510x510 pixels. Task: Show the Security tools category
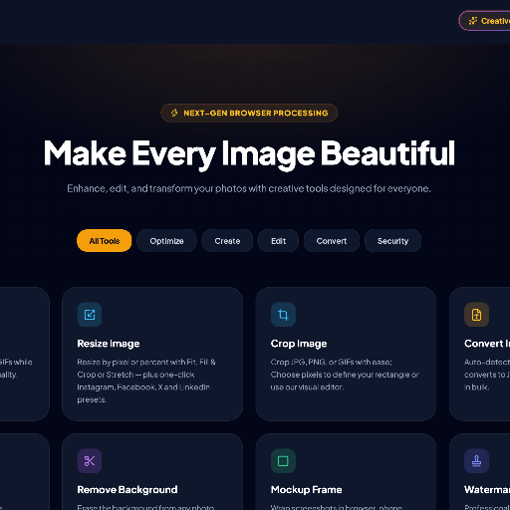[x=392, y=241]
